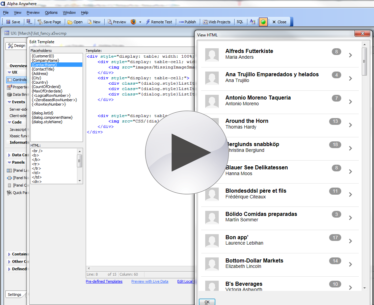The image size is (374, 305).
Task: Click the Publish toolbar icon
Action: click(181, 22)
